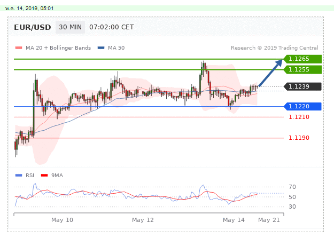Click the 30 MIN timeframe badge
The width and height of the screenshot is (334, 238).
pyautogui.click(x=71, y=27)
